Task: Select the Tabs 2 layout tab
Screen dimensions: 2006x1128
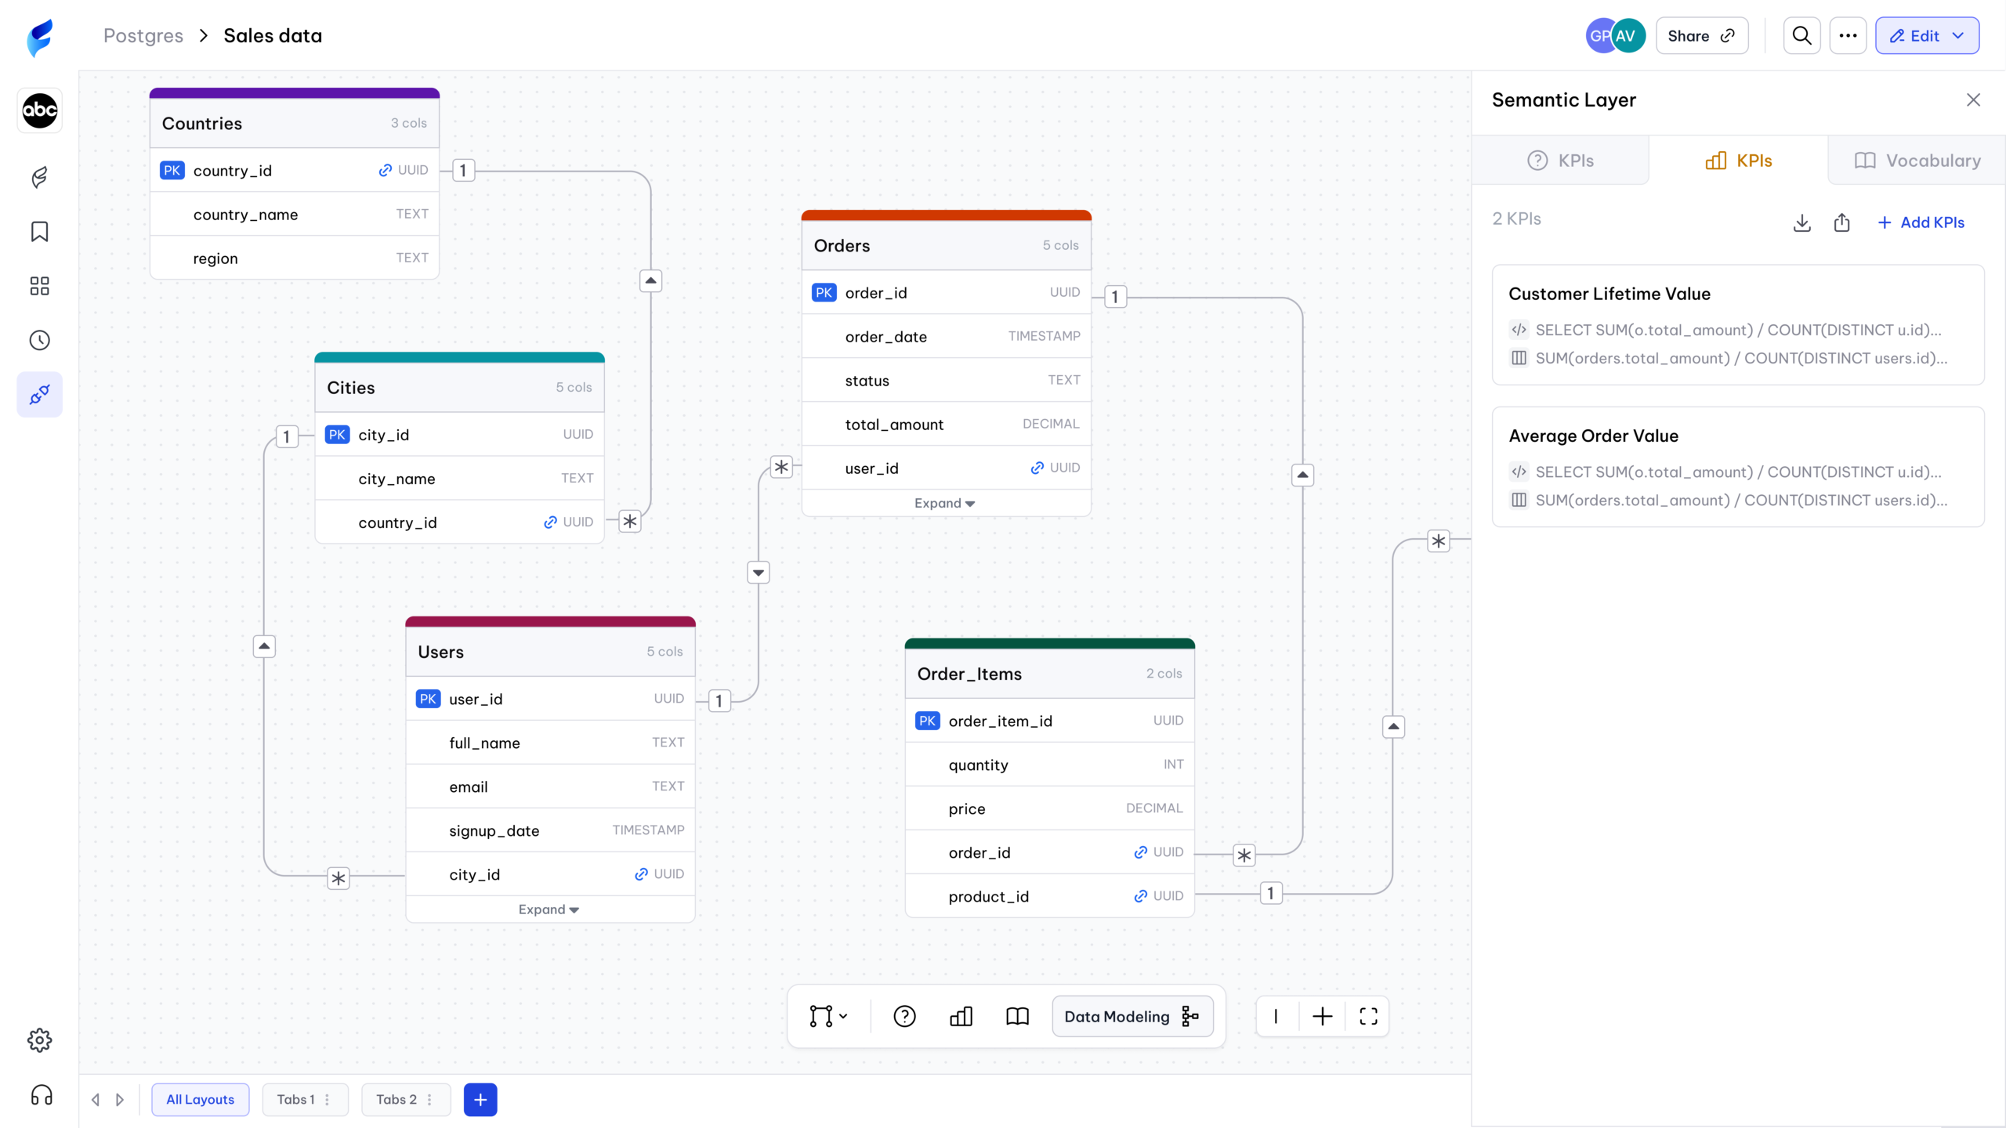Action: pos(405,1100)
